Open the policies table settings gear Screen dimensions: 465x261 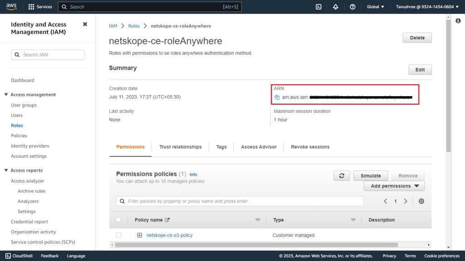[421, 201]
